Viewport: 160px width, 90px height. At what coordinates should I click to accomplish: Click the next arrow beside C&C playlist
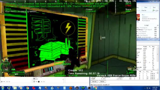click(158, 25)
